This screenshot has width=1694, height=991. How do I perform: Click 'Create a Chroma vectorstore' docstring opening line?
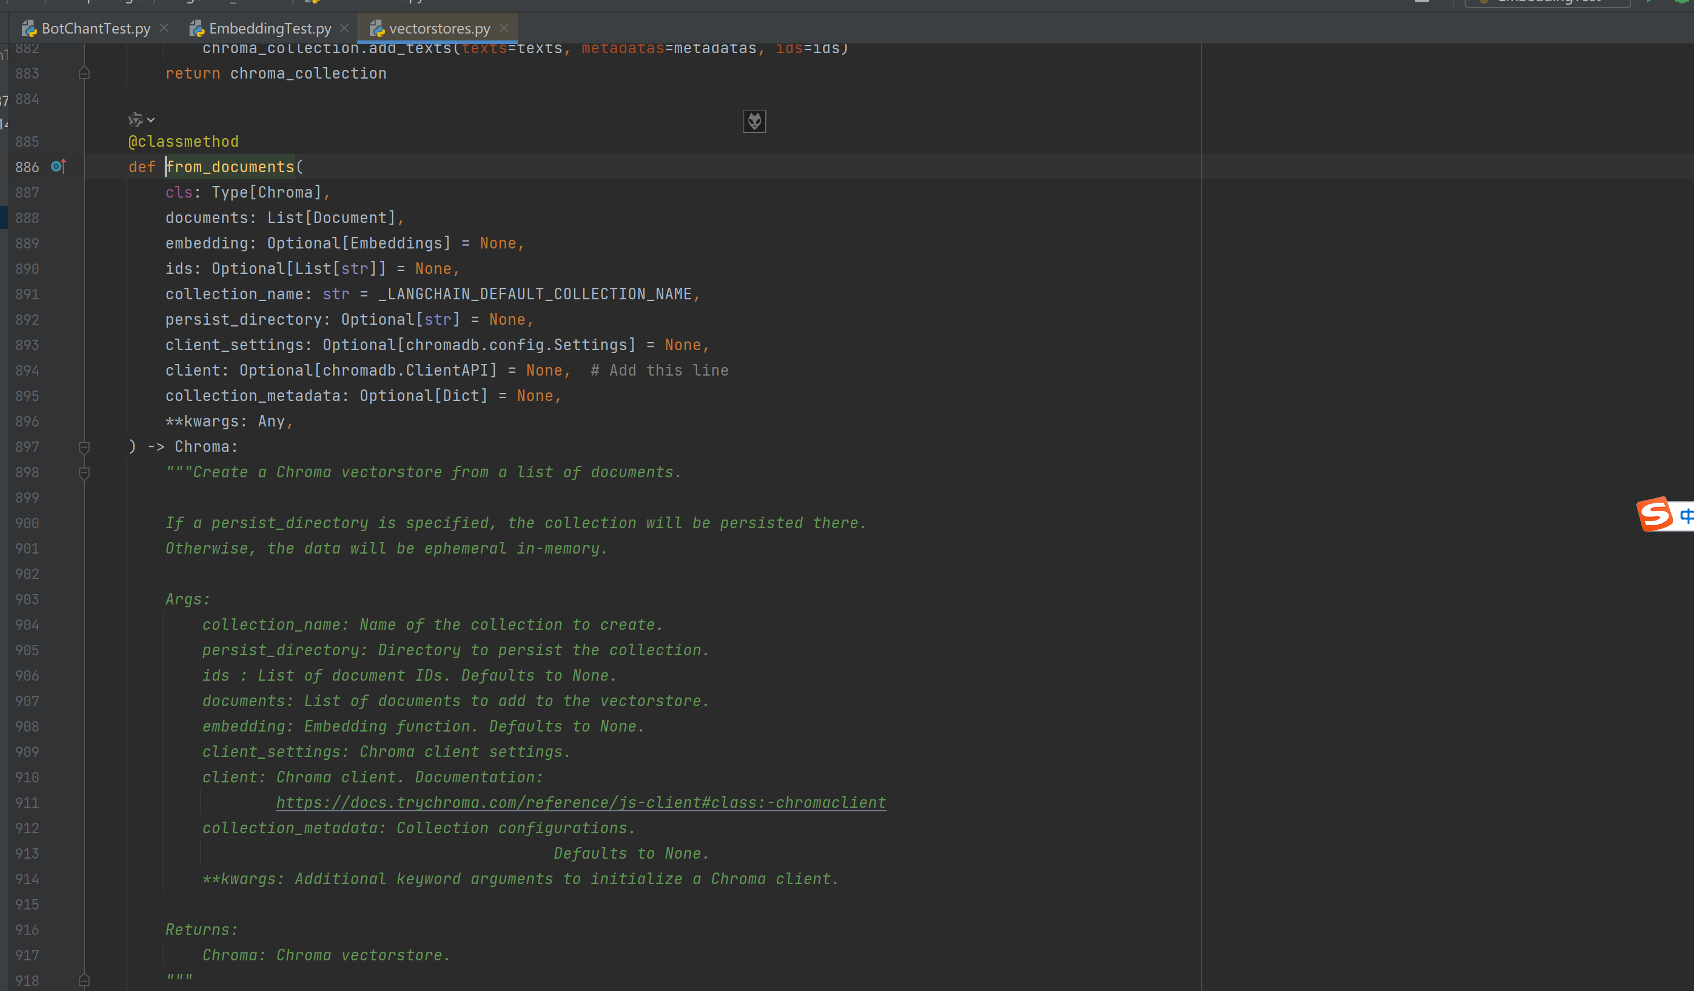pyautogui.click(x=424, y=472)
